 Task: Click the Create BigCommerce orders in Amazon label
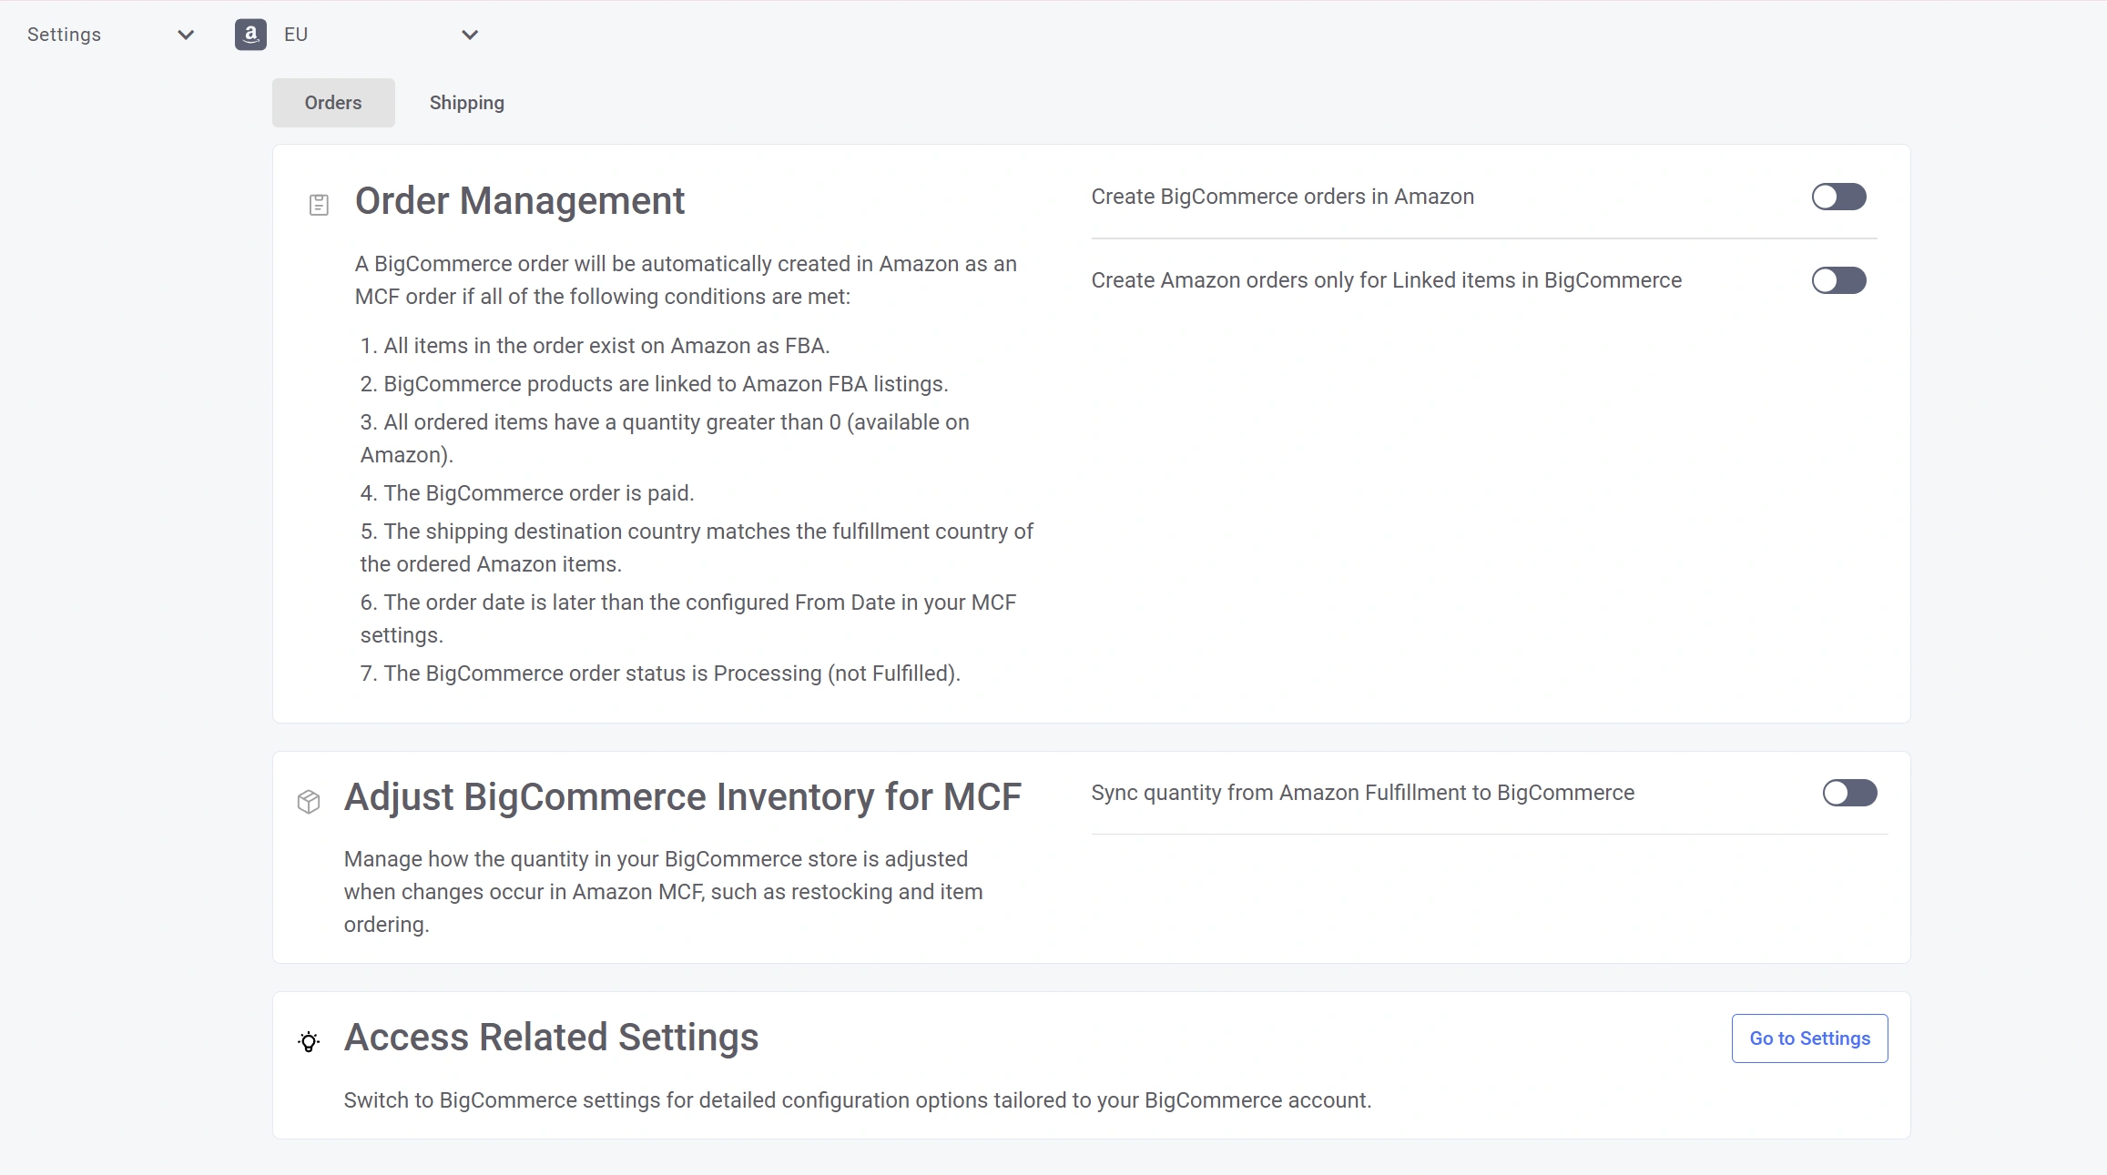click(x=1282, y=197)
